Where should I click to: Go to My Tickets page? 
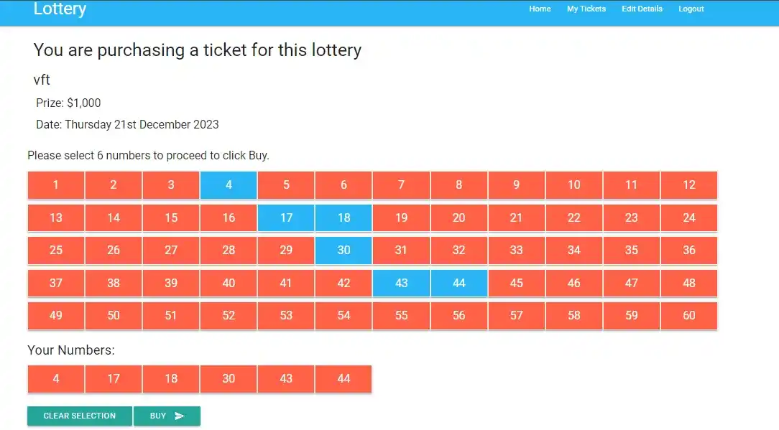point(586,9)
